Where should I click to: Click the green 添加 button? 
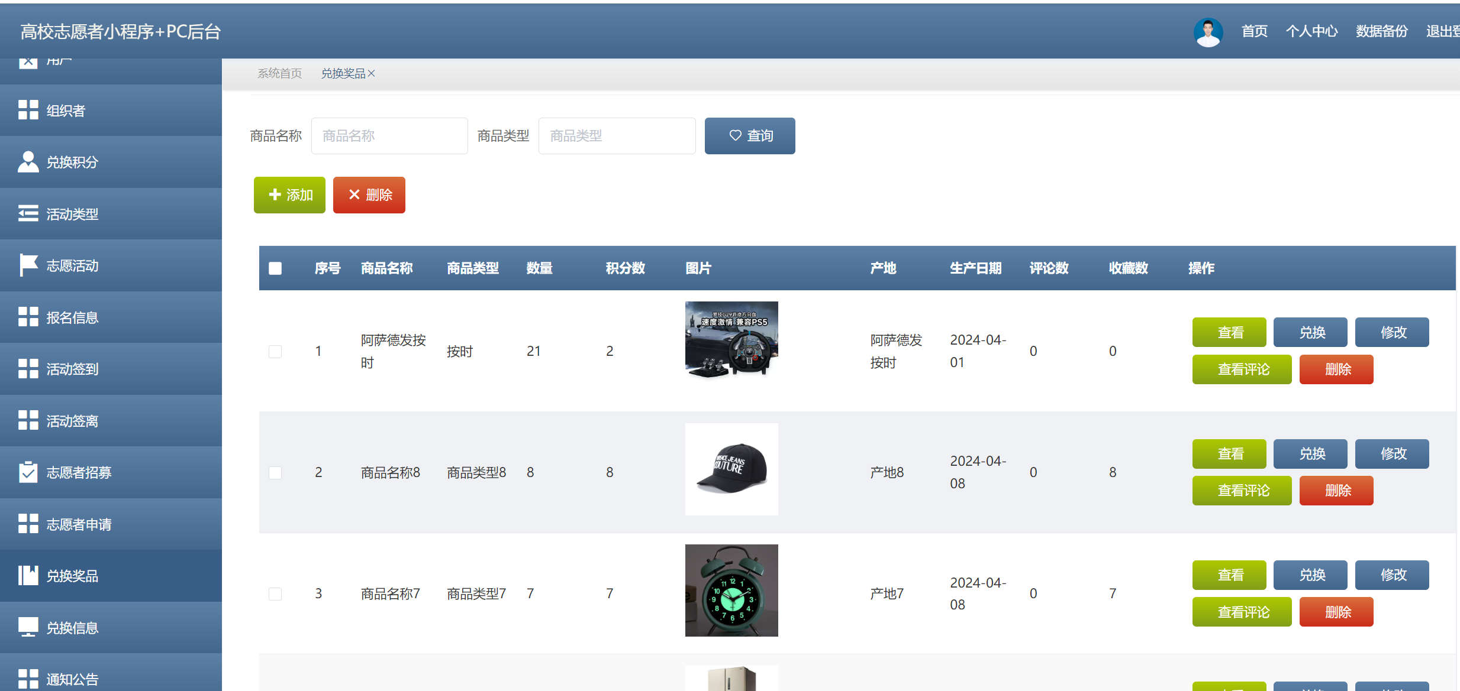(289, 195)
